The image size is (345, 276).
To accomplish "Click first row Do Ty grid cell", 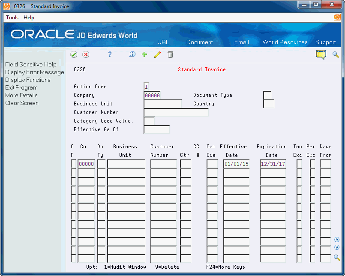I will (102, 164).
